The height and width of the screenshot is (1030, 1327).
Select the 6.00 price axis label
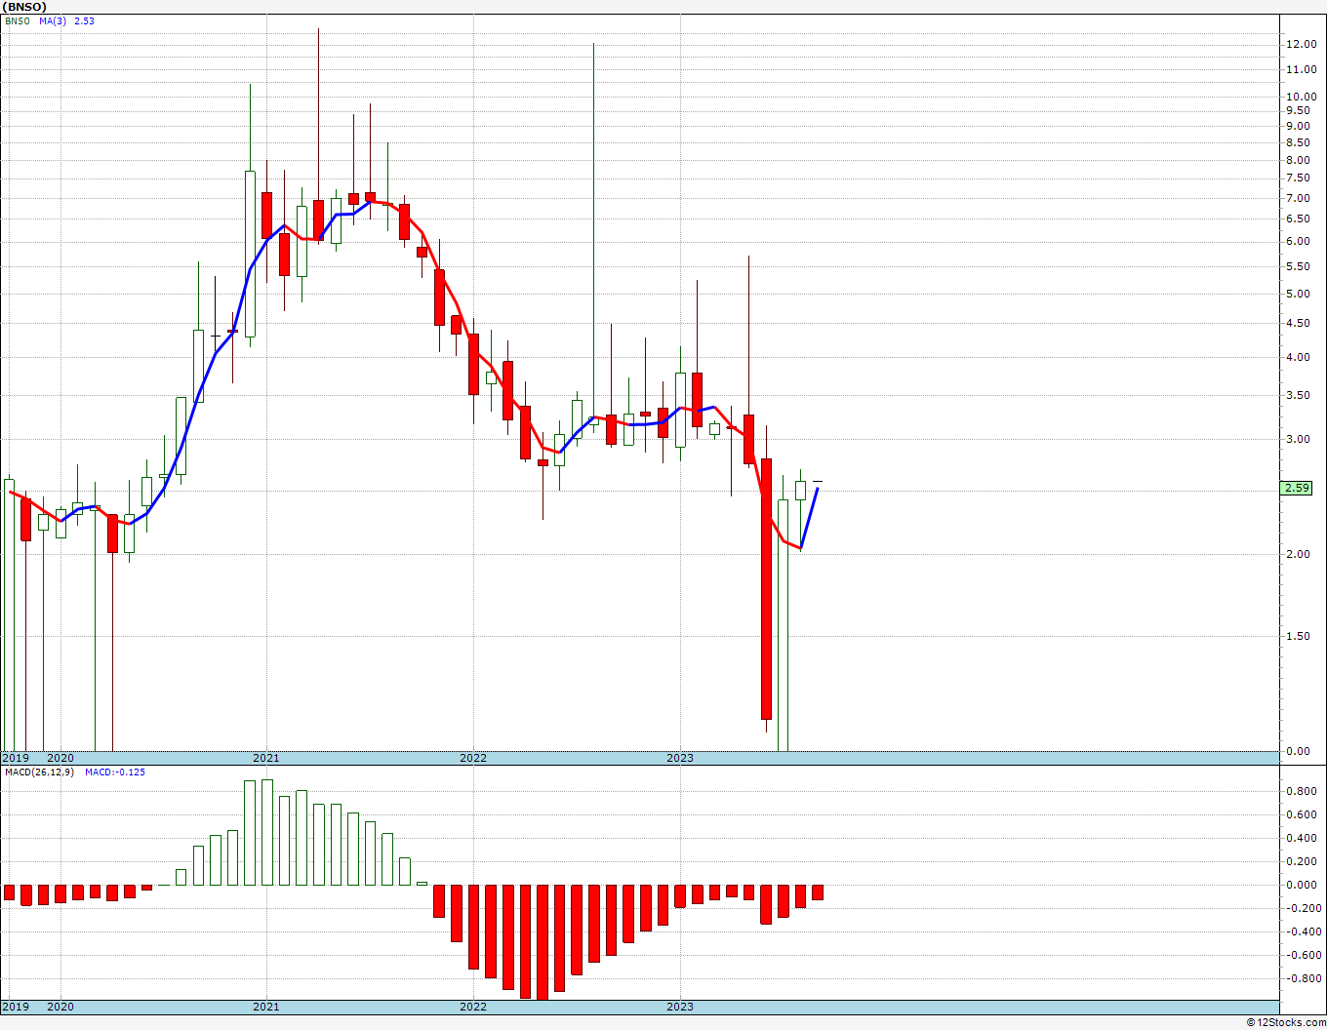click(x=1299, y=242)
